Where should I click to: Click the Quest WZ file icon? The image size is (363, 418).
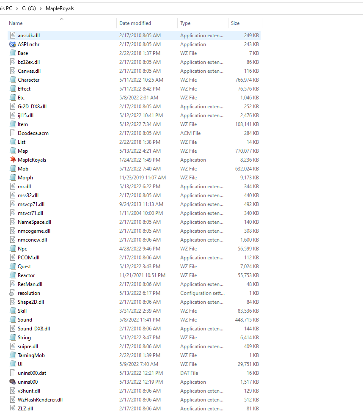pyautogui.click(x=13, y=266)
